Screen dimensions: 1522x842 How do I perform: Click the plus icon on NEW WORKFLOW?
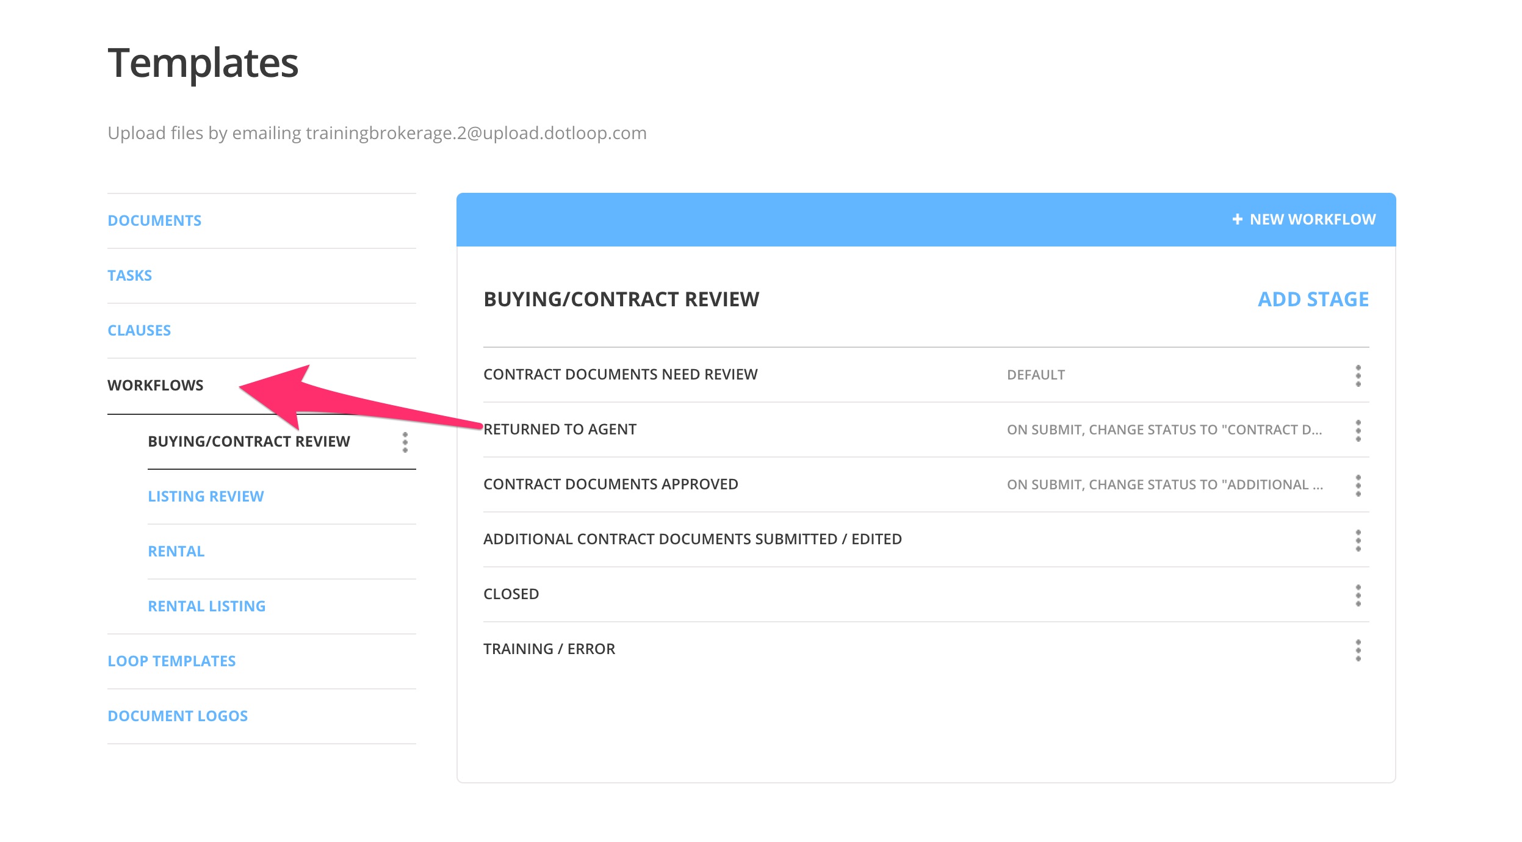point(1236,219)
